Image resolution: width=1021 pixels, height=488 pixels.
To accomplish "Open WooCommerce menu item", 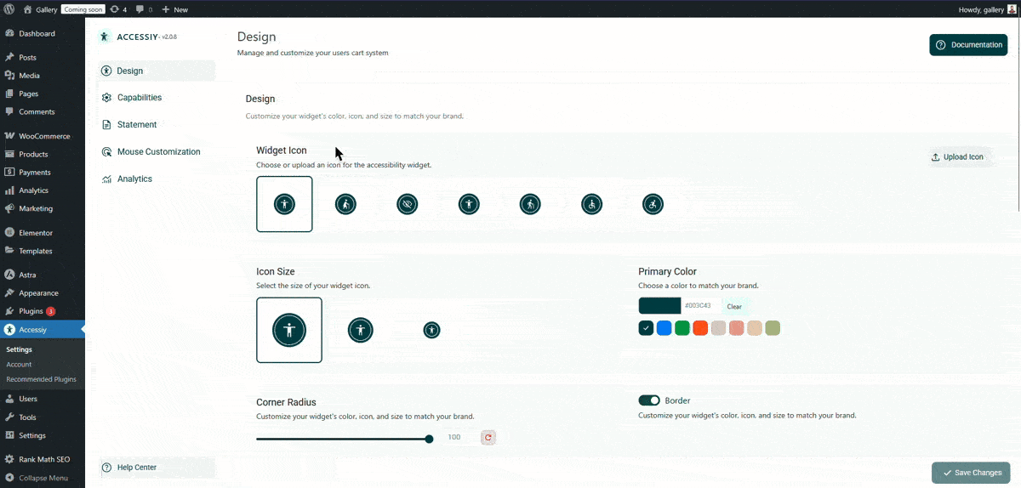I will tap(43, 136).
